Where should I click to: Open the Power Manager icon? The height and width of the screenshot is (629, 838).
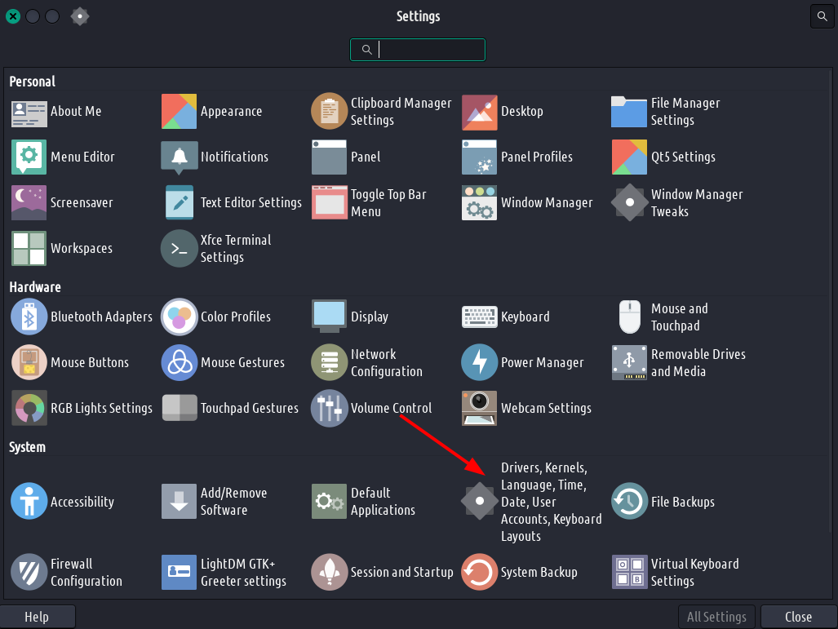(x=480, y=363)
